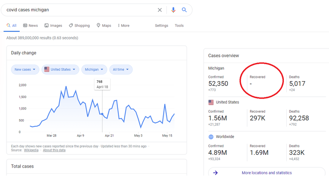Open the New cases dropdown
Screen dimensions: 329x191
25,69
